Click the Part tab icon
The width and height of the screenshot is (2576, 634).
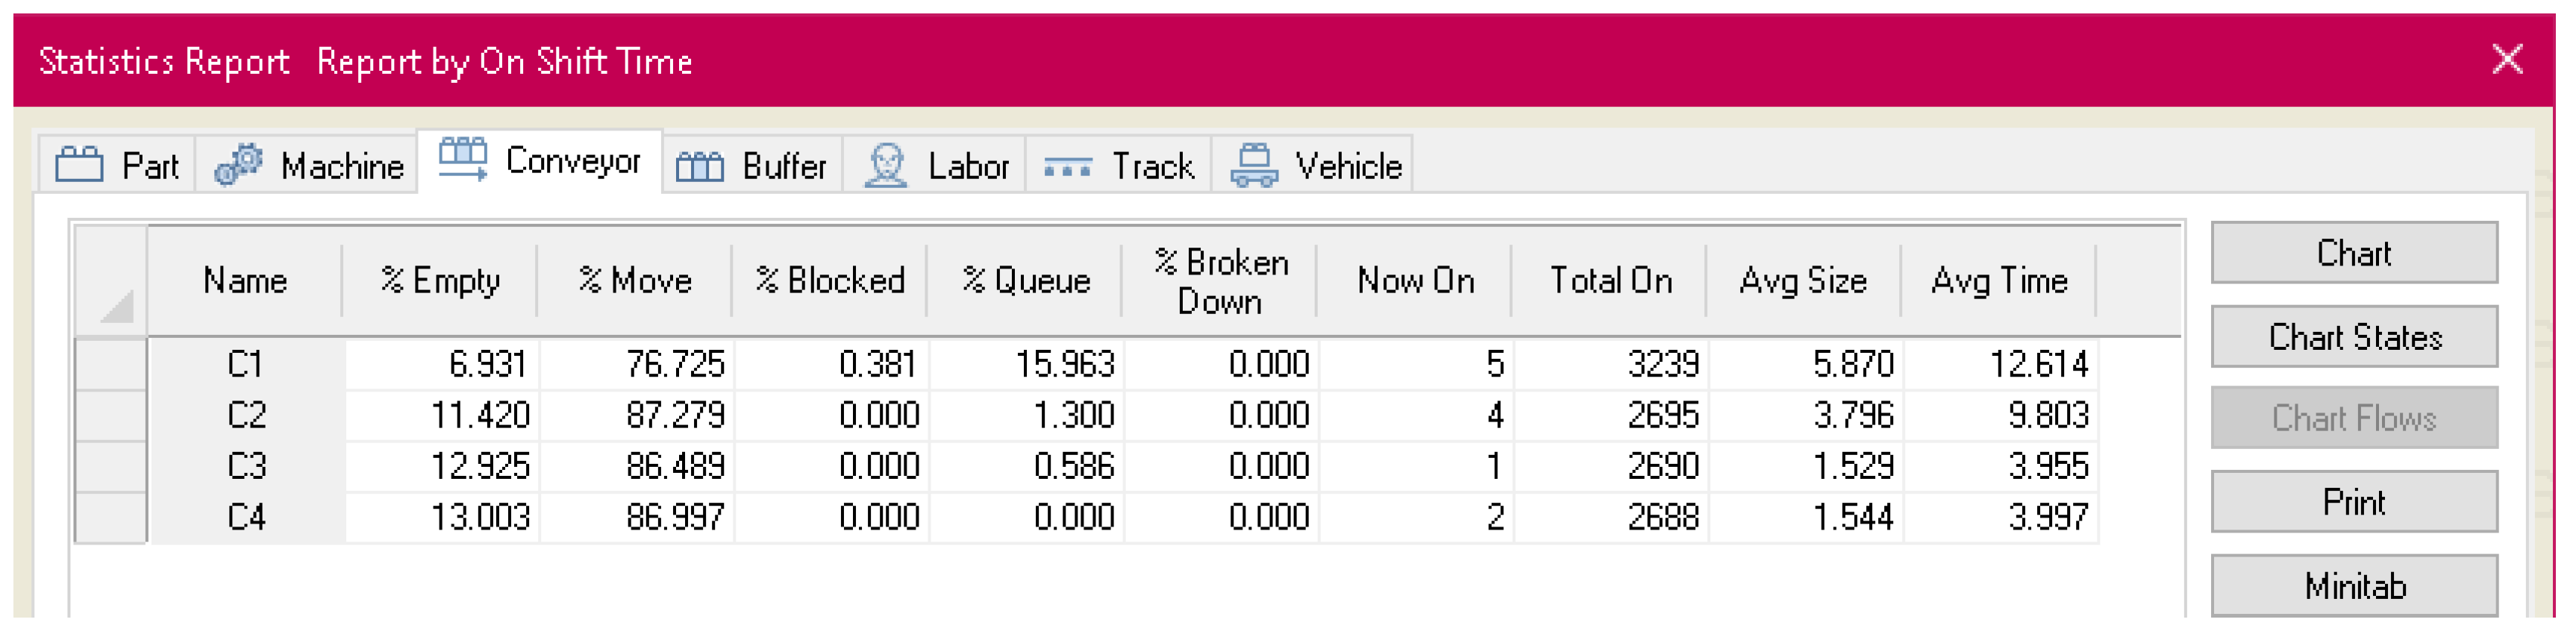79,165
